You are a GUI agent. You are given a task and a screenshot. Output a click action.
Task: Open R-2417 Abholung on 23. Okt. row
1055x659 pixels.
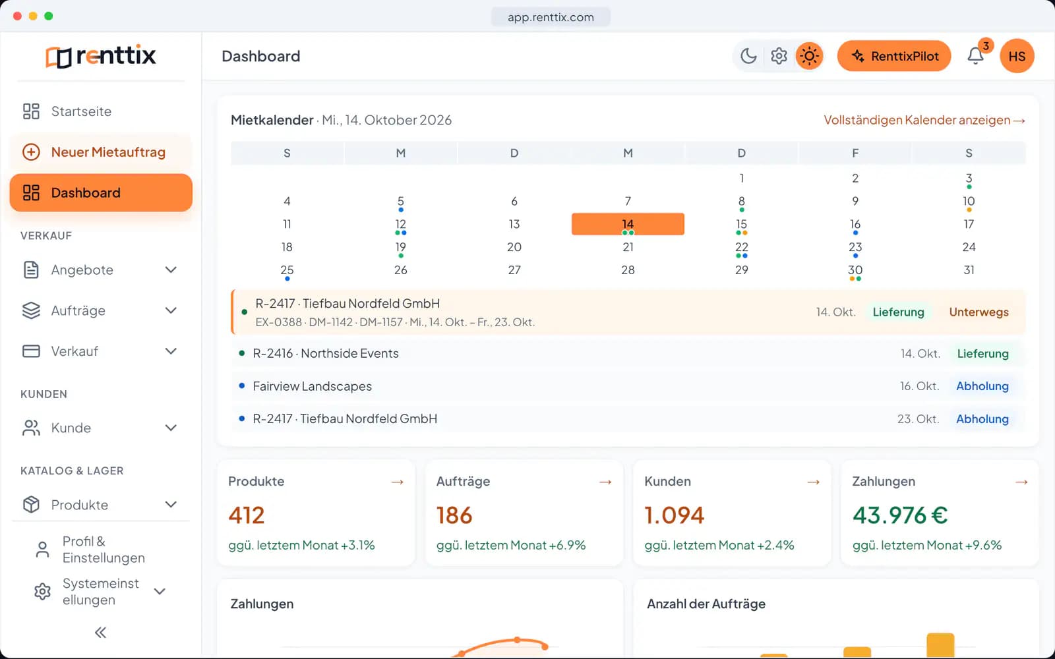[x=628, y=419]
